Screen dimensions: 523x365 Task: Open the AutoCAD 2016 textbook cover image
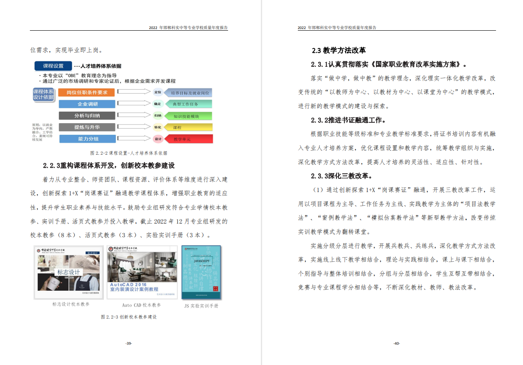pyautogui.click(x=142, y=272)
